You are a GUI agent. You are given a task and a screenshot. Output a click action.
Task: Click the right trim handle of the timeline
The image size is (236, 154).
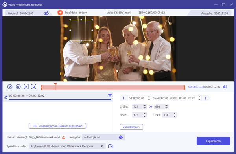[184, 87]
